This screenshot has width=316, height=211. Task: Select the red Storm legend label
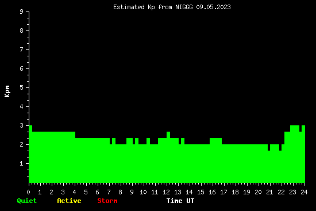[107, 201]
